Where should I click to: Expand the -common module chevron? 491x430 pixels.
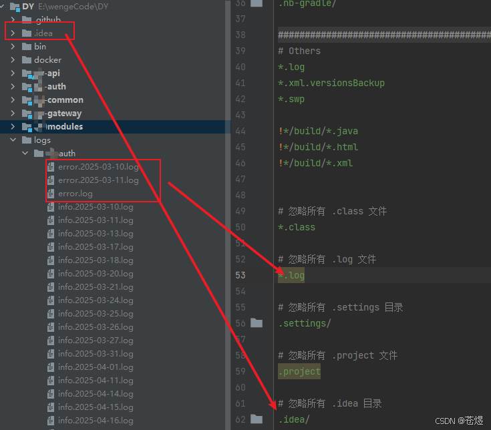tap(13, 100)
